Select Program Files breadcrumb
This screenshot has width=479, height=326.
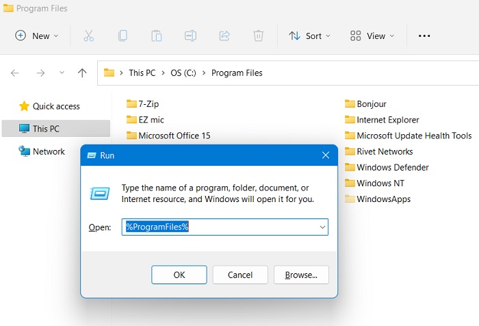pyautogui.click(x=237, y=73)
